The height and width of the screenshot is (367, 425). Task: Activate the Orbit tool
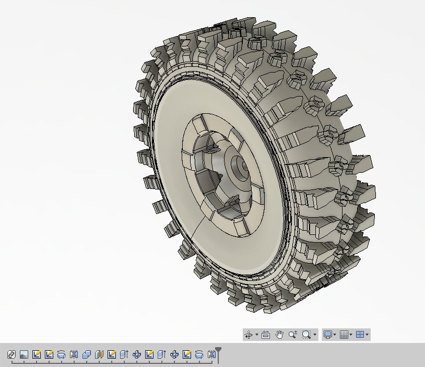tap(249, 334)
